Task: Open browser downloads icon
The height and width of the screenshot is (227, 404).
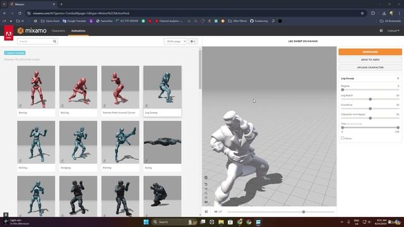Action: 384,13
